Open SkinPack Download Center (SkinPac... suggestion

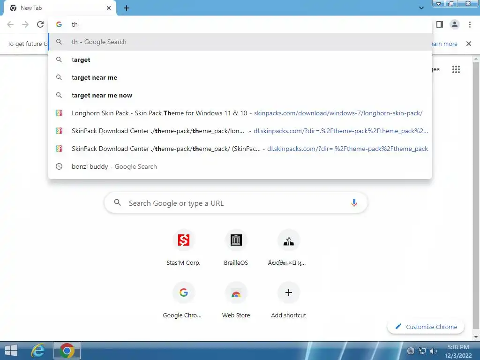click(240, 149)
